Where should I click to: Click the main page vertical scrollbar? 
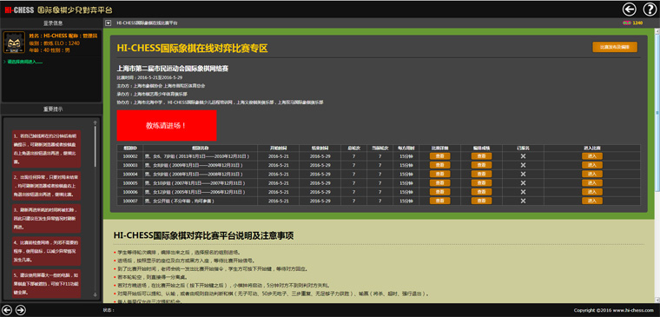657,165
